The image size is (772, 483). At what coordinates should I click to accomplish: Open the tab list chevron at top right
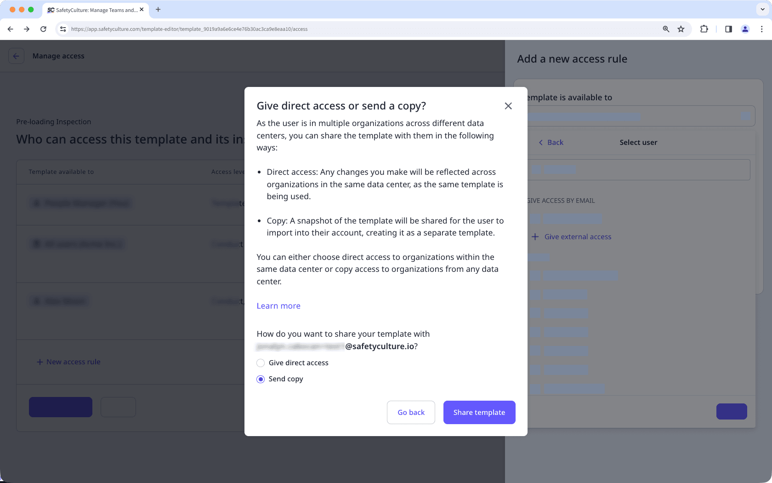pos(762,9)
